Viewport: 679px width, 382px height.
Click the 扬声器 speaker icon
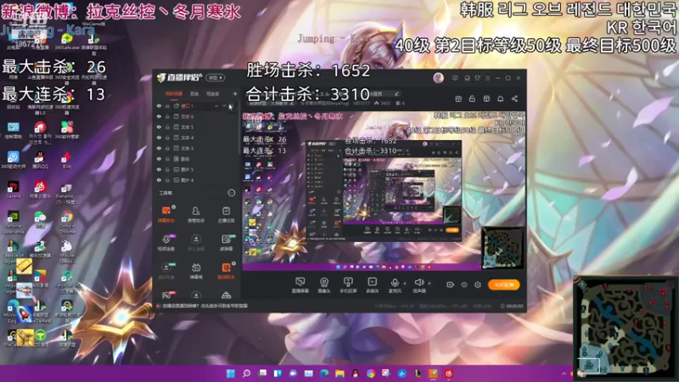click(x=418, y=283)
